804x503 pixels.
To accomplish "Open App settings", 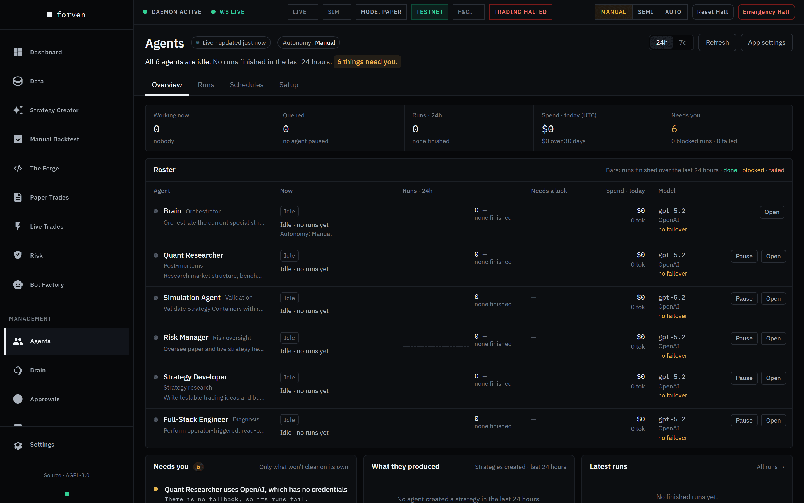I will (x=767, y=42).
